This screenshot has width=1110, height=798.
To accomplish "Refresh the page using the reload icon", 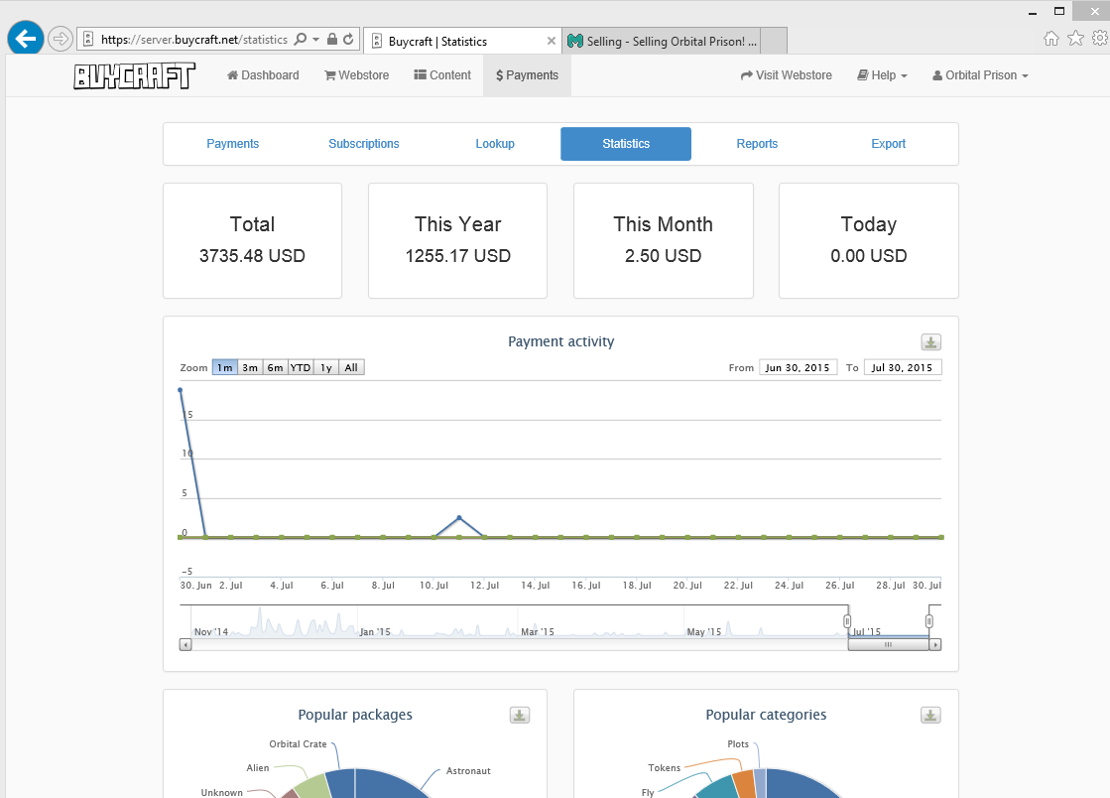I will click(348, 40).
